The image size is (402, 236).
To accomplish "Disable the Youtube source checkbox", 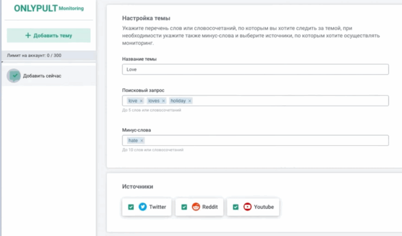I will [x=236, y=207].
